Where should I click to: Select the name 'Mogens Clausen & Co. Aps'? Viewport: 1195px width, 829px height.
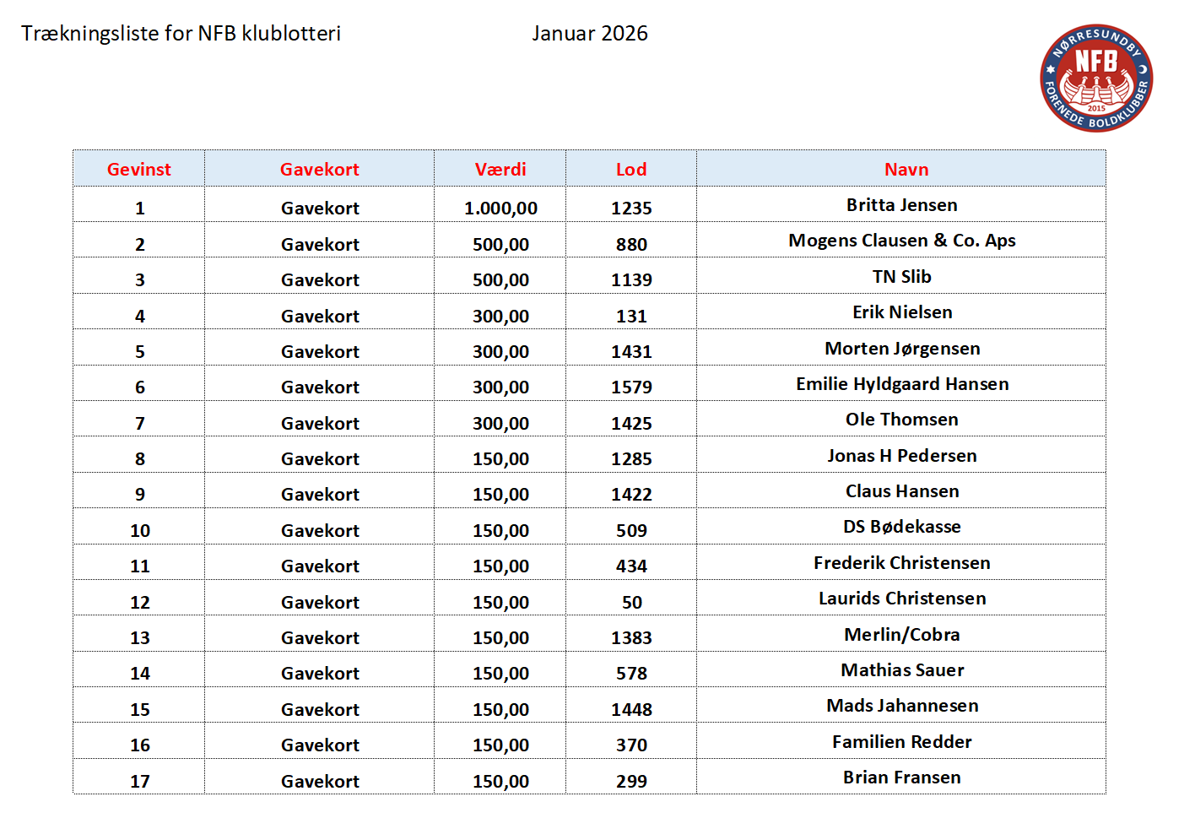click(x=901, y=241)
